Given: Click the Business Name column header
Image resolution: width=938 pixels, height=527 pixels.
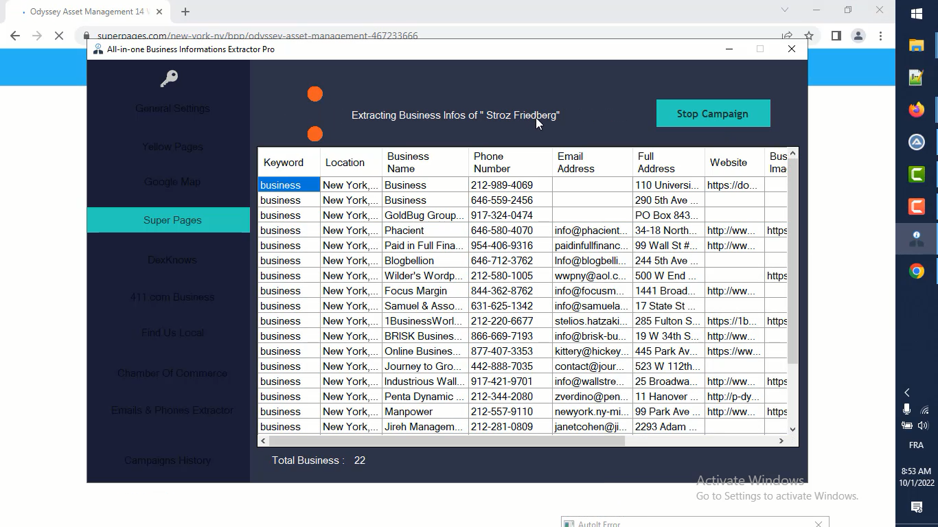Looking at the screenshot, I should tap(425, 163).
